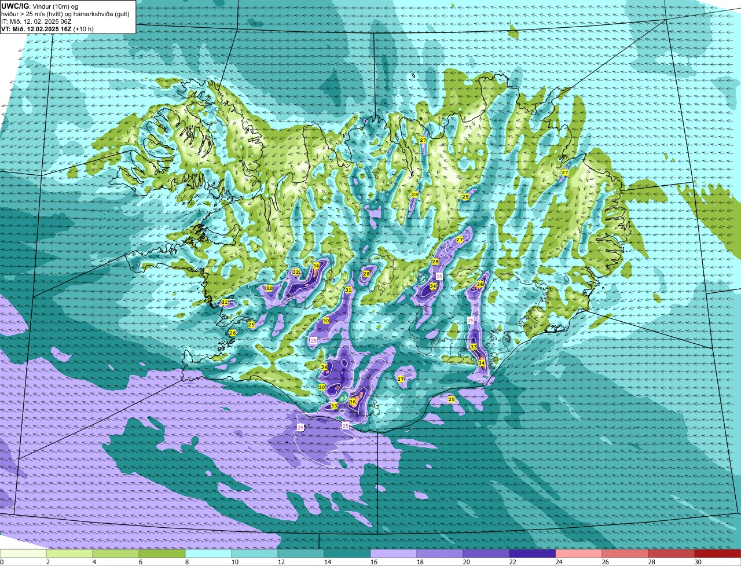
Task: Pick the 22–24 m/s dark indigo legend swatch
Action: pyautogui.click(x=533, y=554)
